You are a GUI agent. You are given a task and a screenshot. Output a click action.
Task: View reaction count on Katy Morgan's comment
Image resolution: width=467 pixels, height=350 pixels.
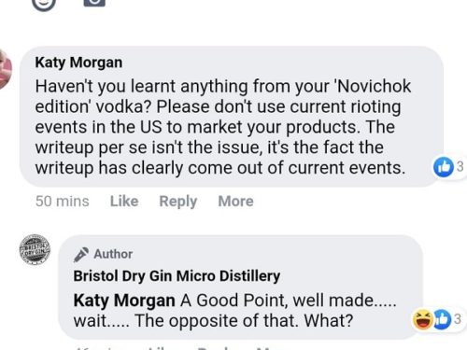460,167
